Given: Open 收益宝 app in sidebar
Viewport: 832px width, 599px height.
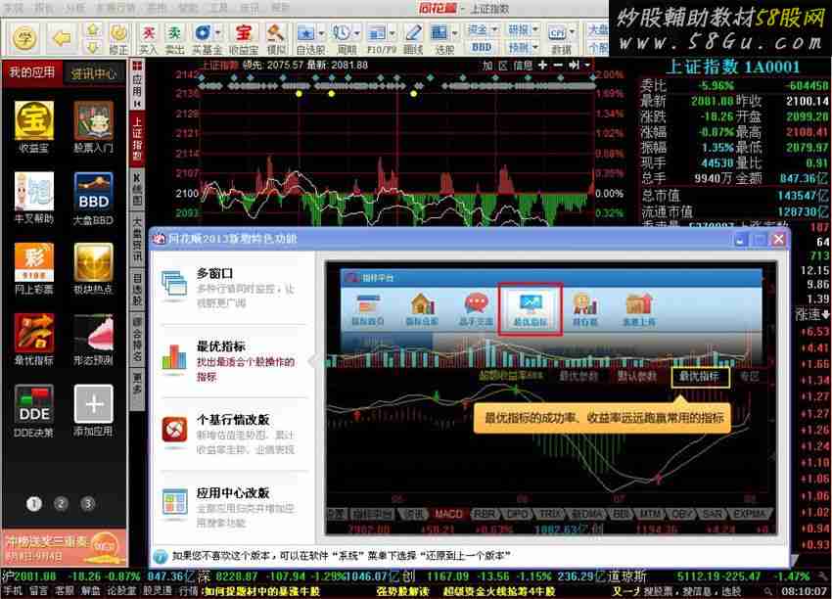Looking at the screenshot, I should [34, 127].
